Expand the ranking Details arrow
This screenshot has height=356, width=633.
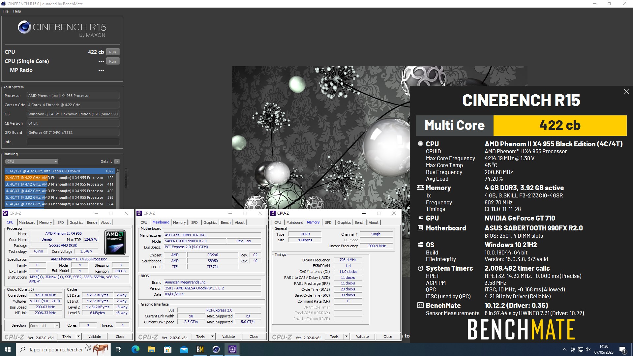tap(117, 162)
